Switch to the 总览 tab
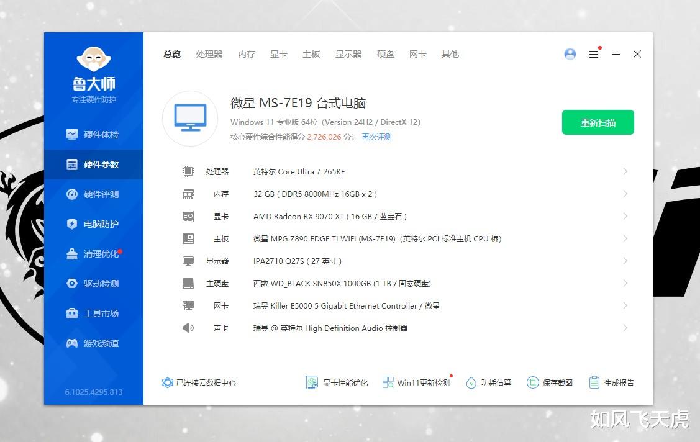 pyautogui.click(x=172, y=54)
